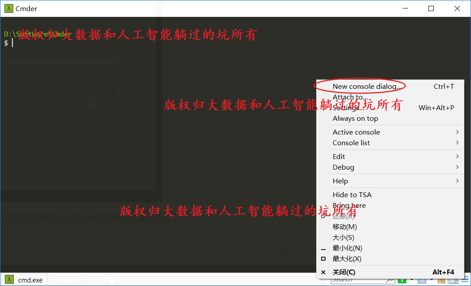Viewport: 471px width, 286px height.
Task: Open the hamburger menu icon in status bar
Action: coord(465,280)
